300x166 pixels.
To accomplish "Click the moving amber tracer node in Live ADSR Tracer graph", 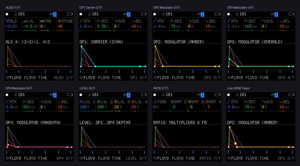I will click(x=235, y=143).
